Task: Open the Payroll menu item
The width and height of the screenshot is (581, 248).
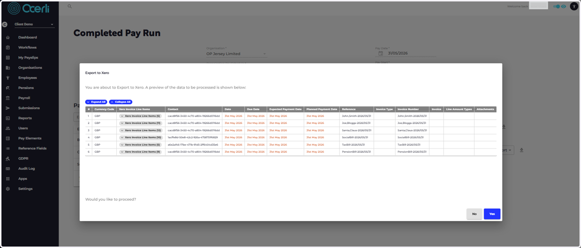Action: (24, 98)
